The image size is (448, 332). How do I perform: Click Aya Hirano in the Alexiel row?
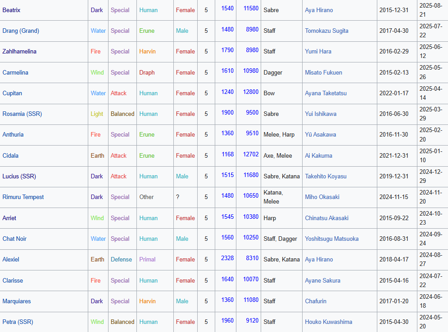[x=319, y=259]
